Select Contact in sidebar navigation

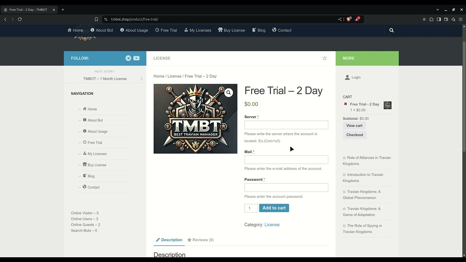91,187
